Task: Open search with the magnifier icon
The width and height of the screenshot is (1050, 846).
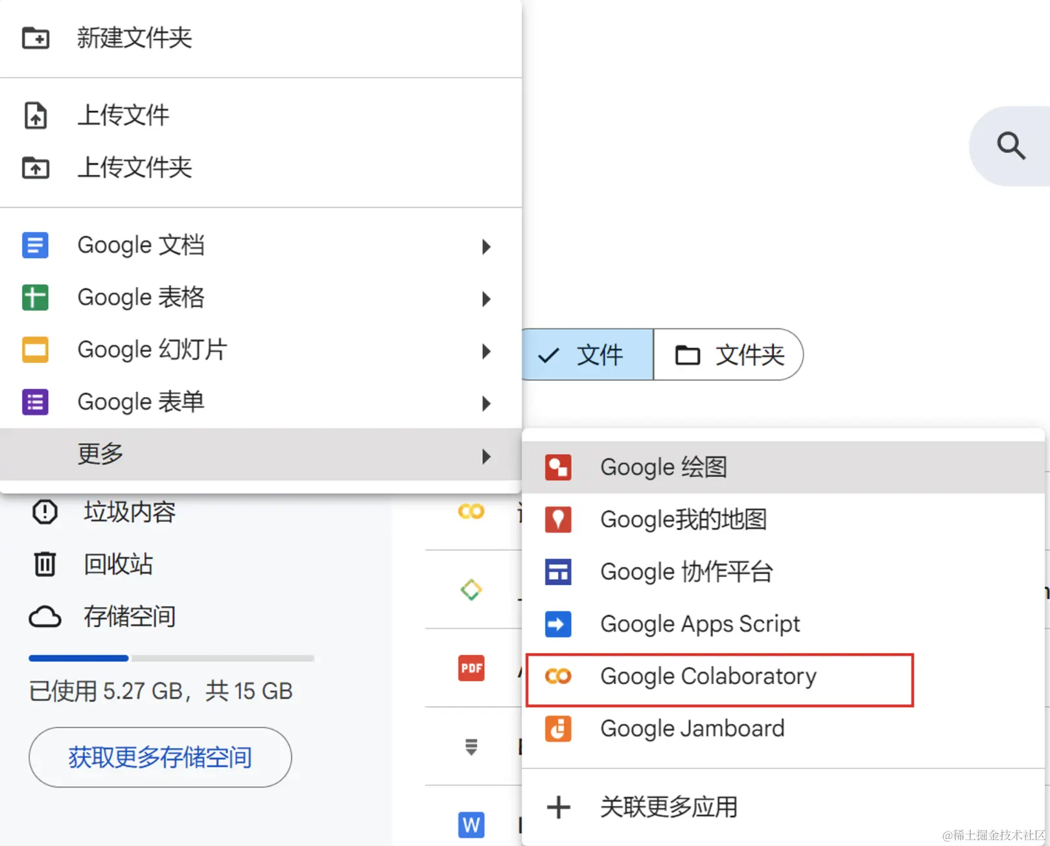Action: pos(1010,146)
